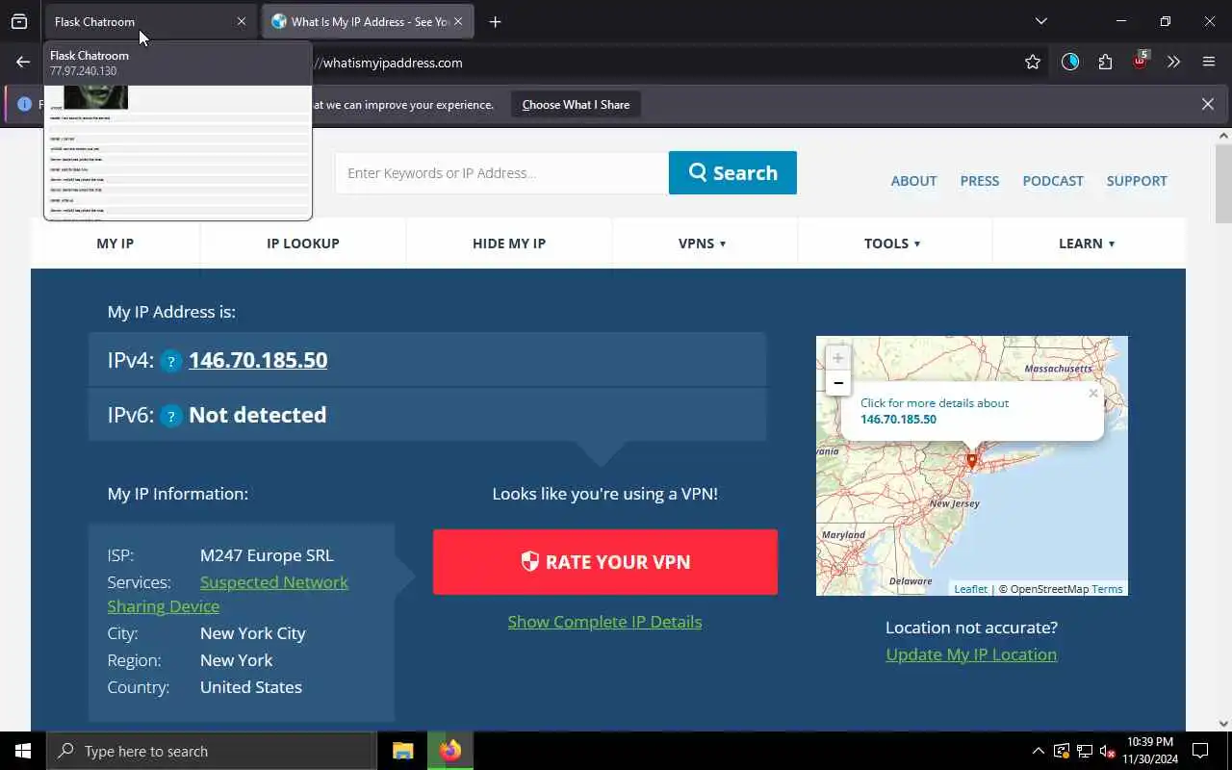The height and width of the screenshot is (770, 1232).
Task: Bookmark this page with the star icon
Action: coord(1033,62)
